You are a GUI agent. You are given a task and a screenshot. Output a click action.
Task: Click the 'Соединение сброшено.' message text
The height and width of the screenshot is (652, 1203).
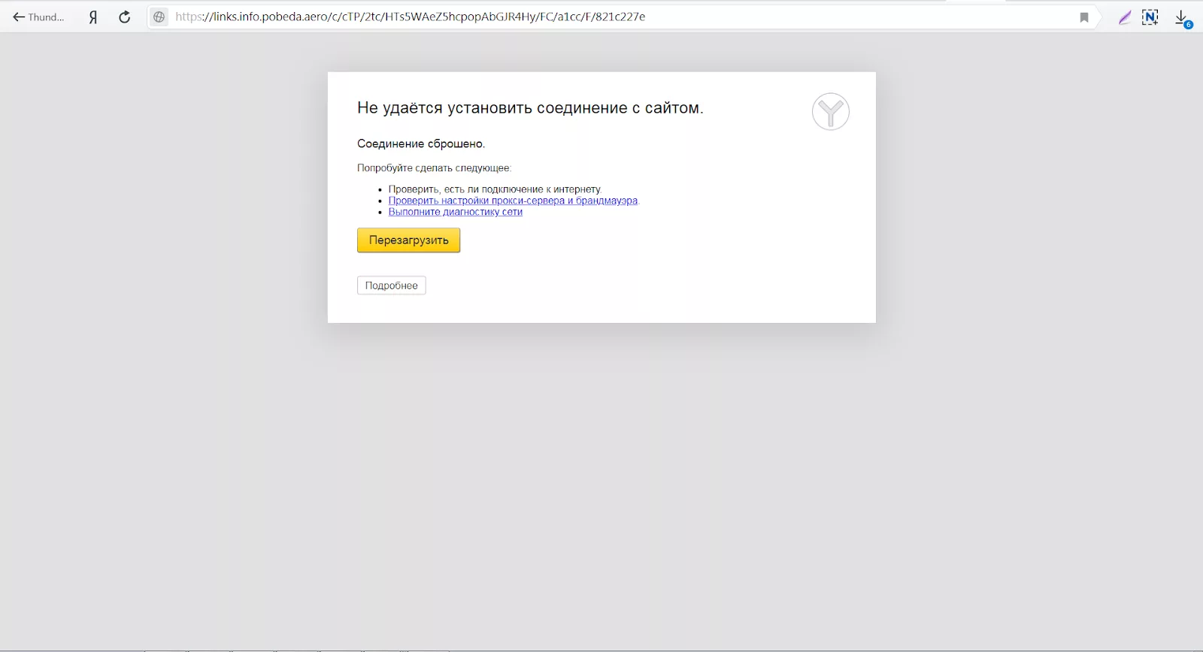(x=421, y=143)
